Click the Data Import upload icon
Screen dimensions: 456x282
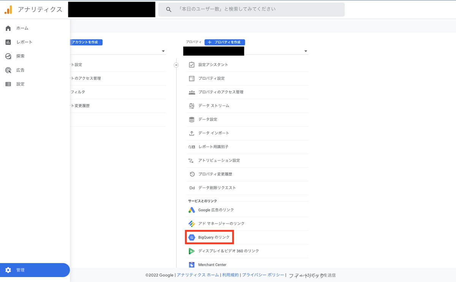[192, 133]
